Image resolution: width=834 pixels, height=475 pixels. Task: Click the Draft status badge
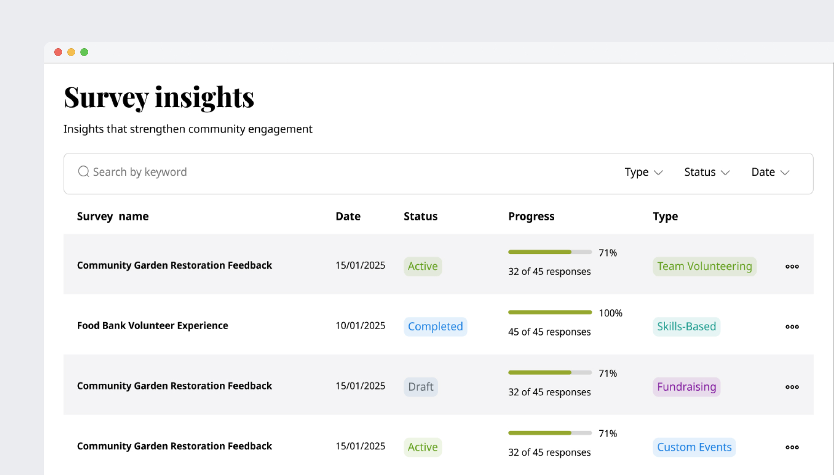[x=420, y=387]
